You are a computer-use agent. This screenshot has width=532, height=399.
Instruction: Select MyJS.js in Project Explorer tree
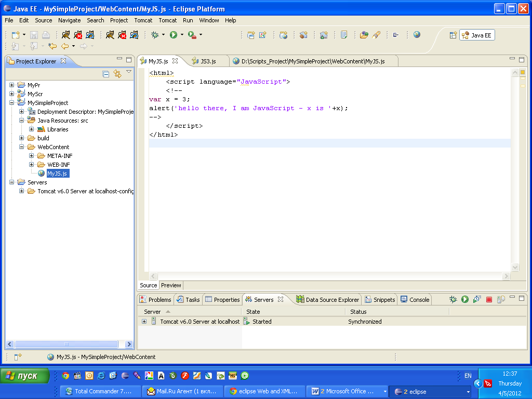point(57,174)
